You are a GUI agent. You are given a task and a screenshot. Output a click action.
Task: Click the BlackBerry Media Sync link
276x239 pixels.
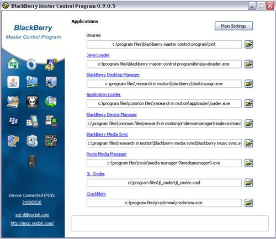(107, 134)
